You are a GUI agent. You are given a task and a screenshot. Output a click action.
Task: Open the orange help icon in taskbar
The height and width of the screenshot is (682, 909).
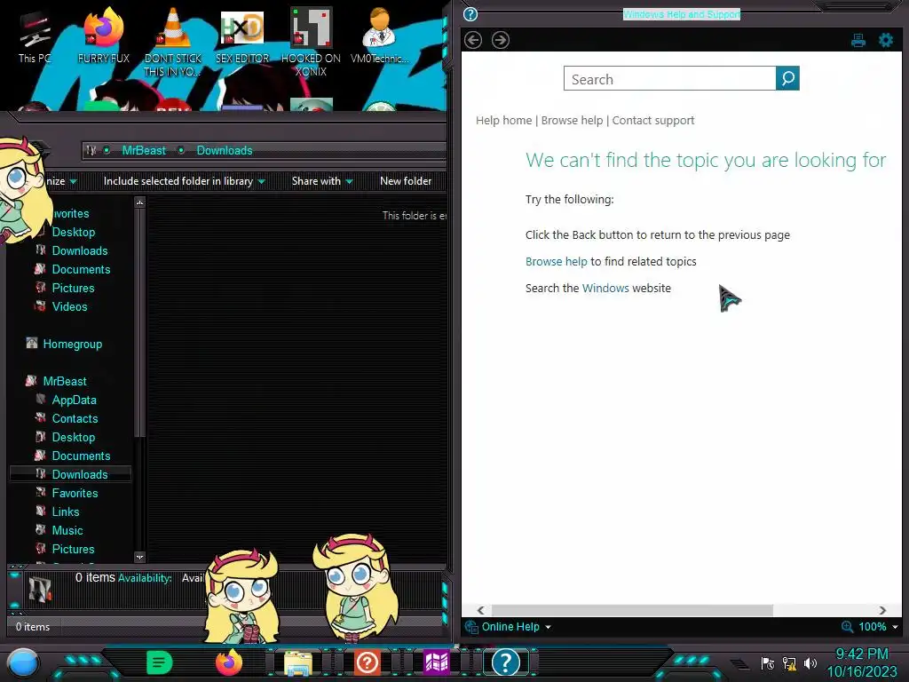pos(367,662)
